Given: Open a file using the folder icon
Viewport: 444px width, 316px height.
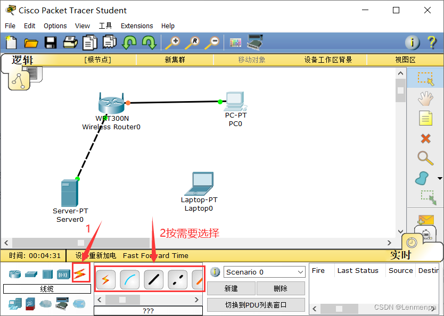Looking at the screenshot, I should (31, 43).
